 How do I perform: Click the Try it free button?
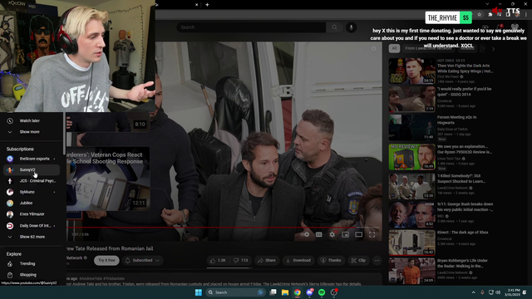click(106, 260)
